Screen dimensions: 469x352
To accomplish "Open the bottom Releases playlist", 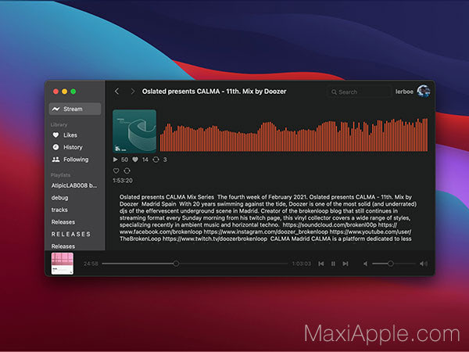I will tap(63, 246).
